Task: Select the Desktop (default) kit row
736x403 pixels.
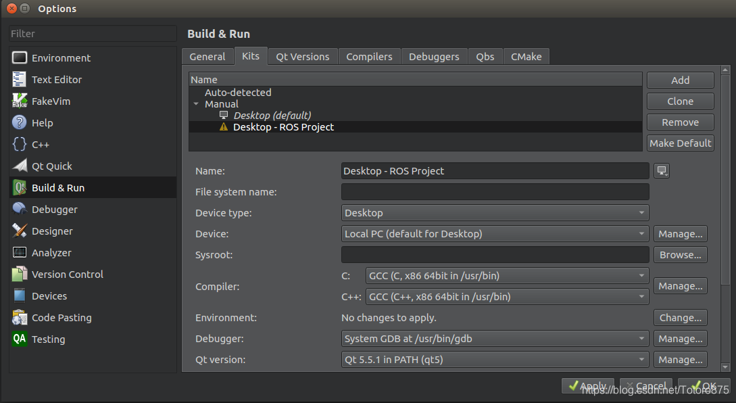Action: coord(416,115)
